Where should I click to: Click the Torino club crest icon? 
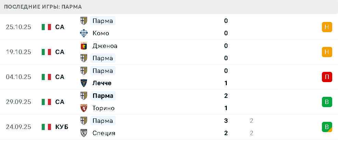[84, 108]
